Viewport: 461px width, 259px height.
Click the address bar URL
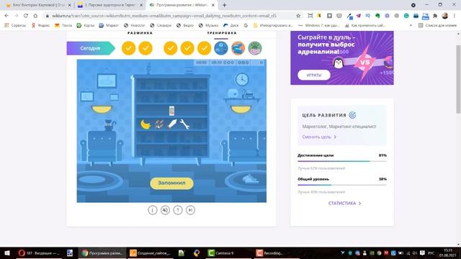click(x=164, y=16)
